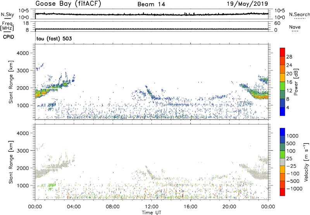Click the N.Sky legend label
Screen dimensions: 310x215
click(7, 14)
